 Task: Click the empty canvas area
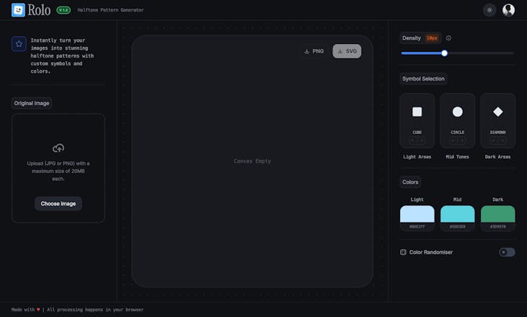pyautogui.click(x=252, y=161)
